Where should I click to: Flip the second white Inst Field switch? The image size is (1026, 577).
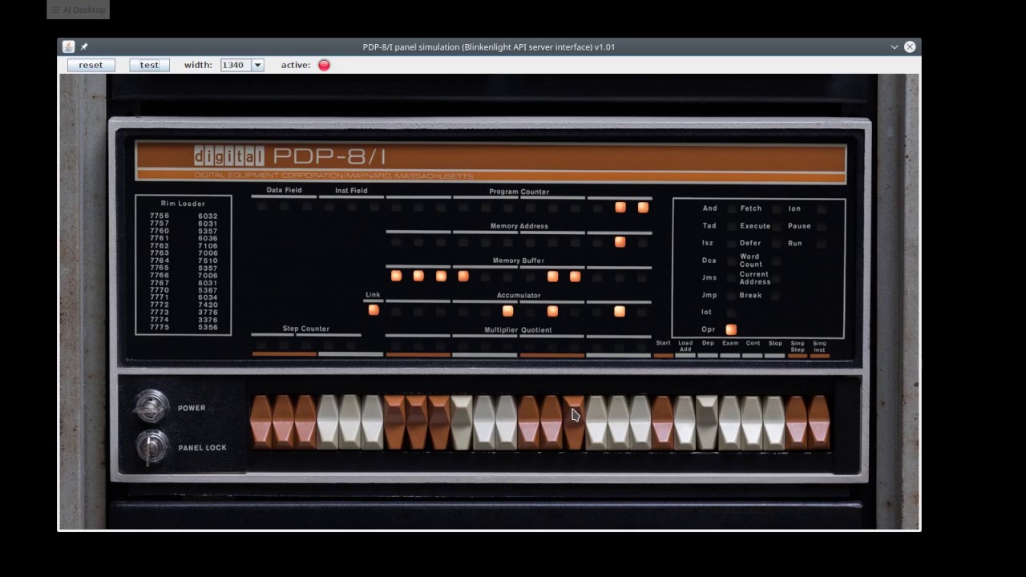[350, 422]
